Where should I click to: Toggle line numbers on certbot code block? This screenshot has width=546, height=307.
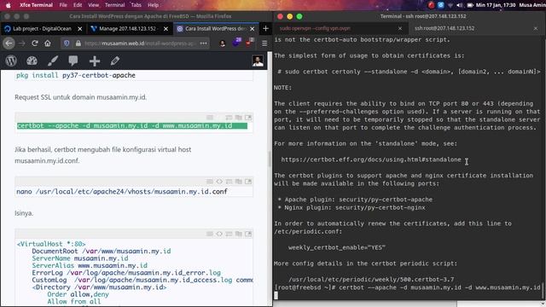coord(210,118)
